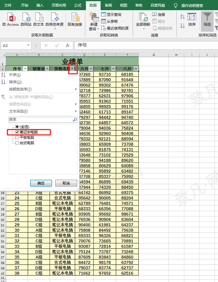
Task: Open Recent Sources (最近使用的源)
Action: point(115,28)
